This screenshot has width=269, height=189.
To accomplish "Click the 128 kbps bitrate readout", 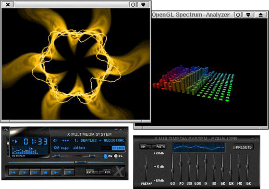I will 61,148.
